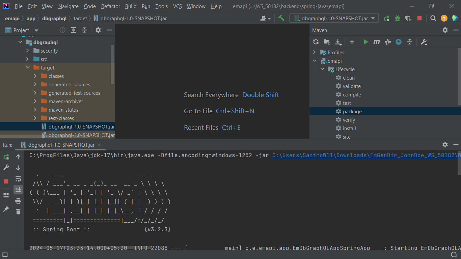Collapse the emapi Maven project node

(315, 61)
